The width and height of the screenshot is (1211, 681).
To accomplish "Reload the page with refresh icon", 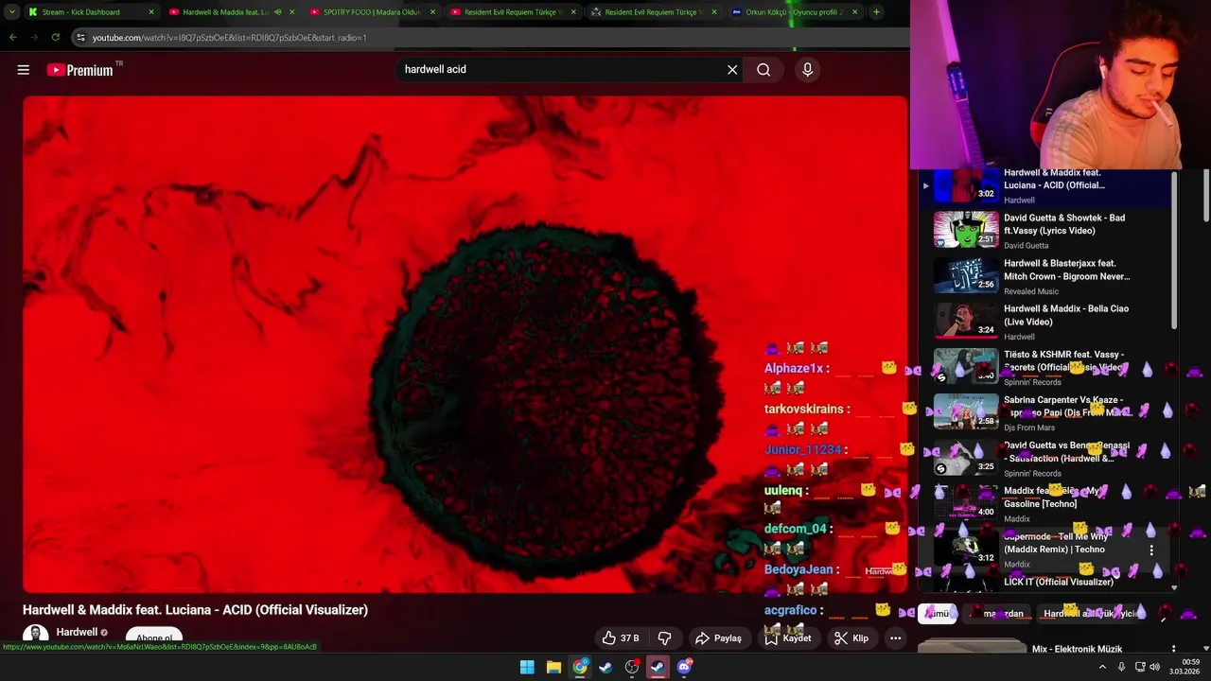I will pos(56,38).
